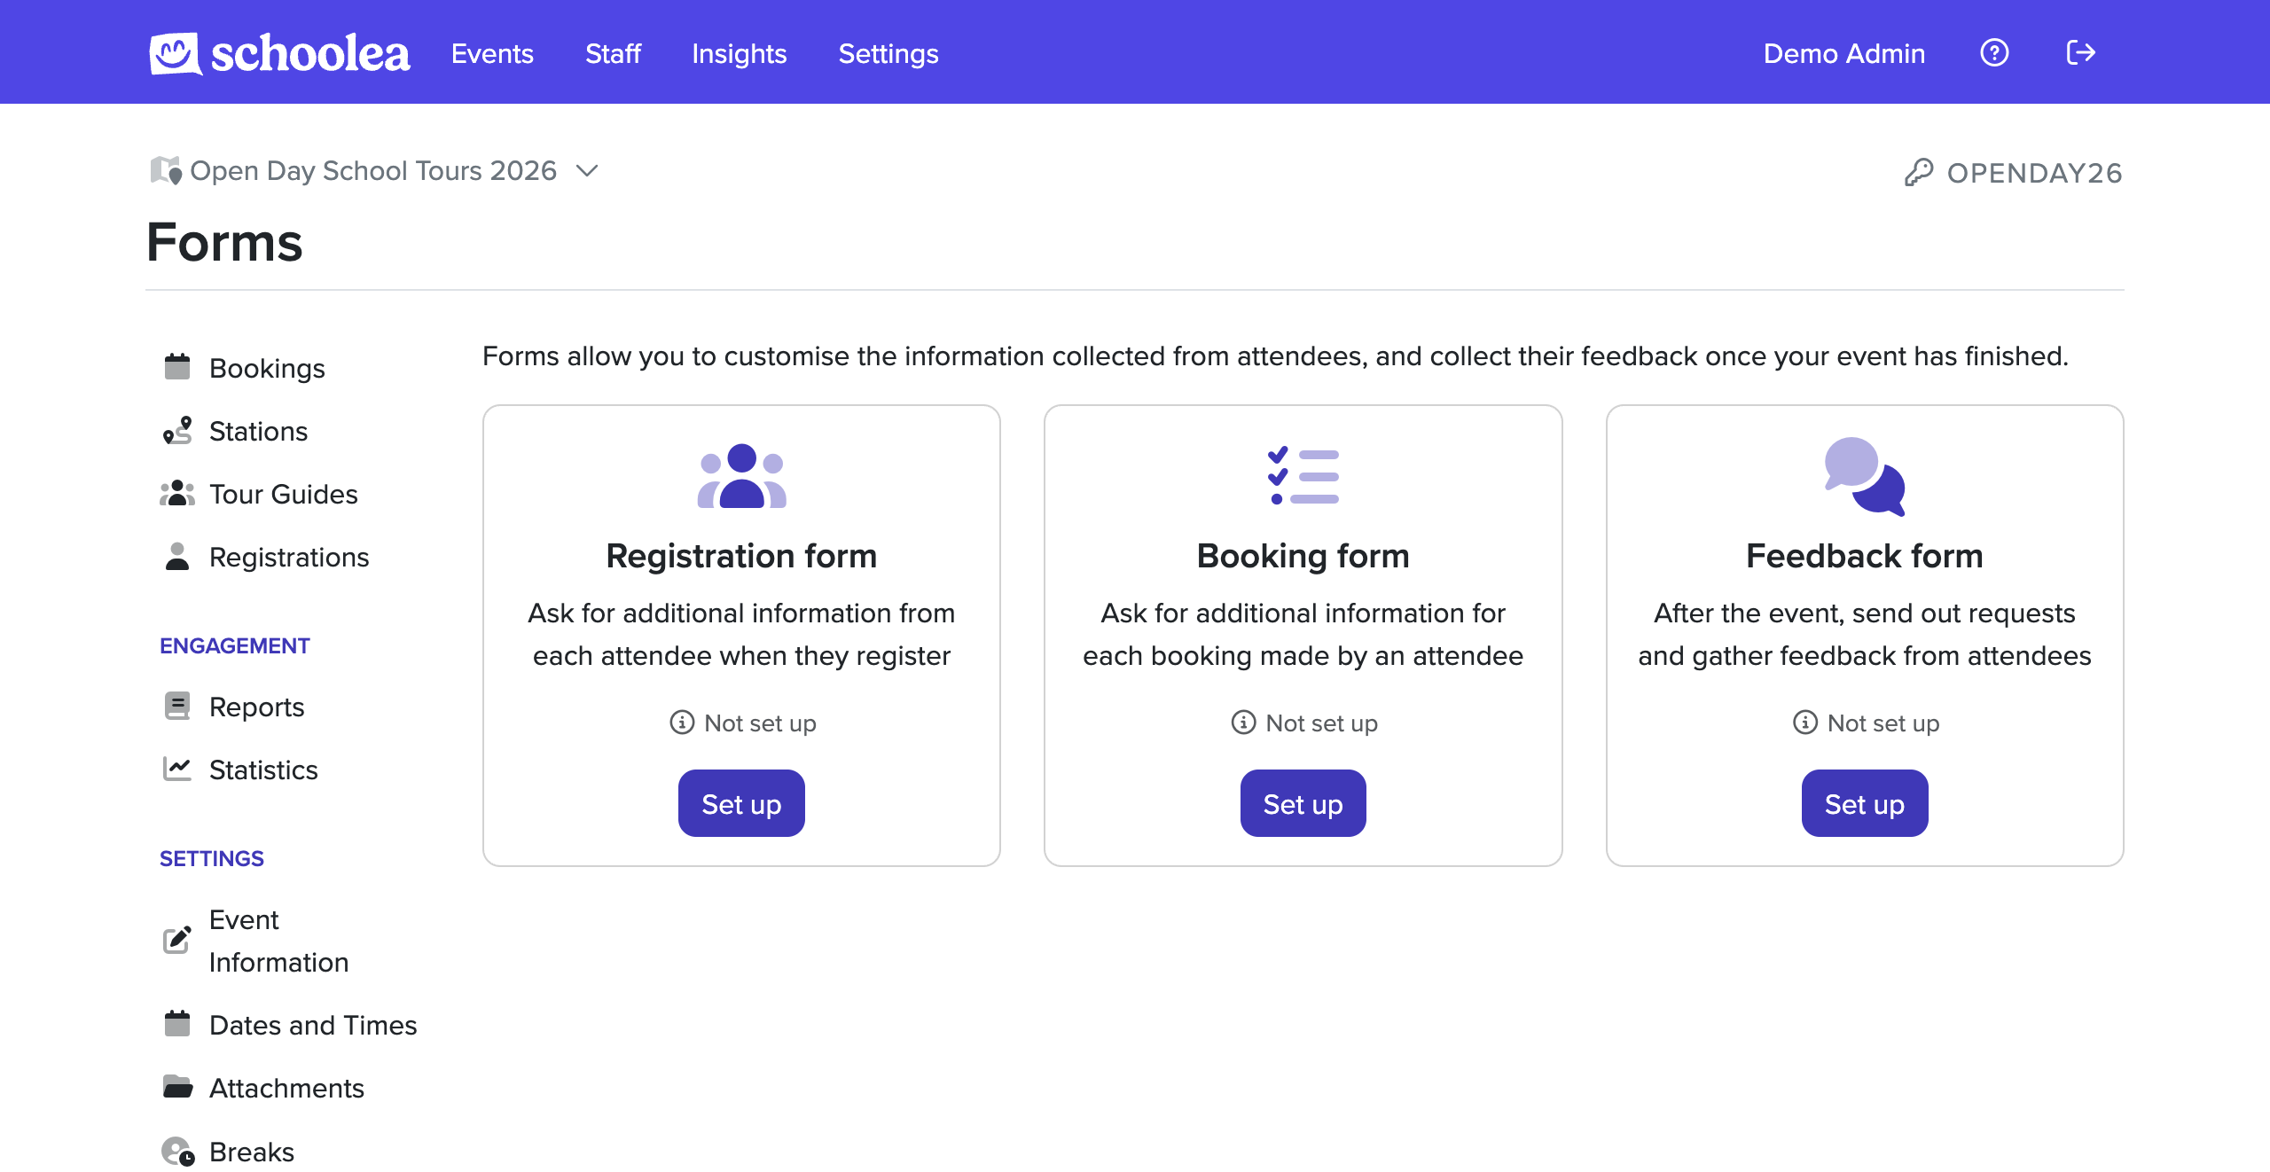The height and width of the screenshot is (1172, 2270).
Task: Open the Registrations person icon
Action: coord(177,557)
